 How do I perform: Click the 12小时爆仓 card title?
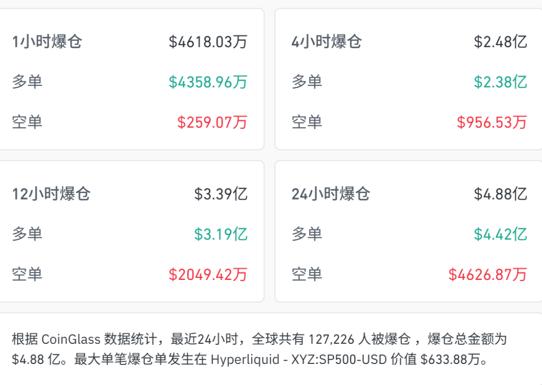[x=51, y=194]
